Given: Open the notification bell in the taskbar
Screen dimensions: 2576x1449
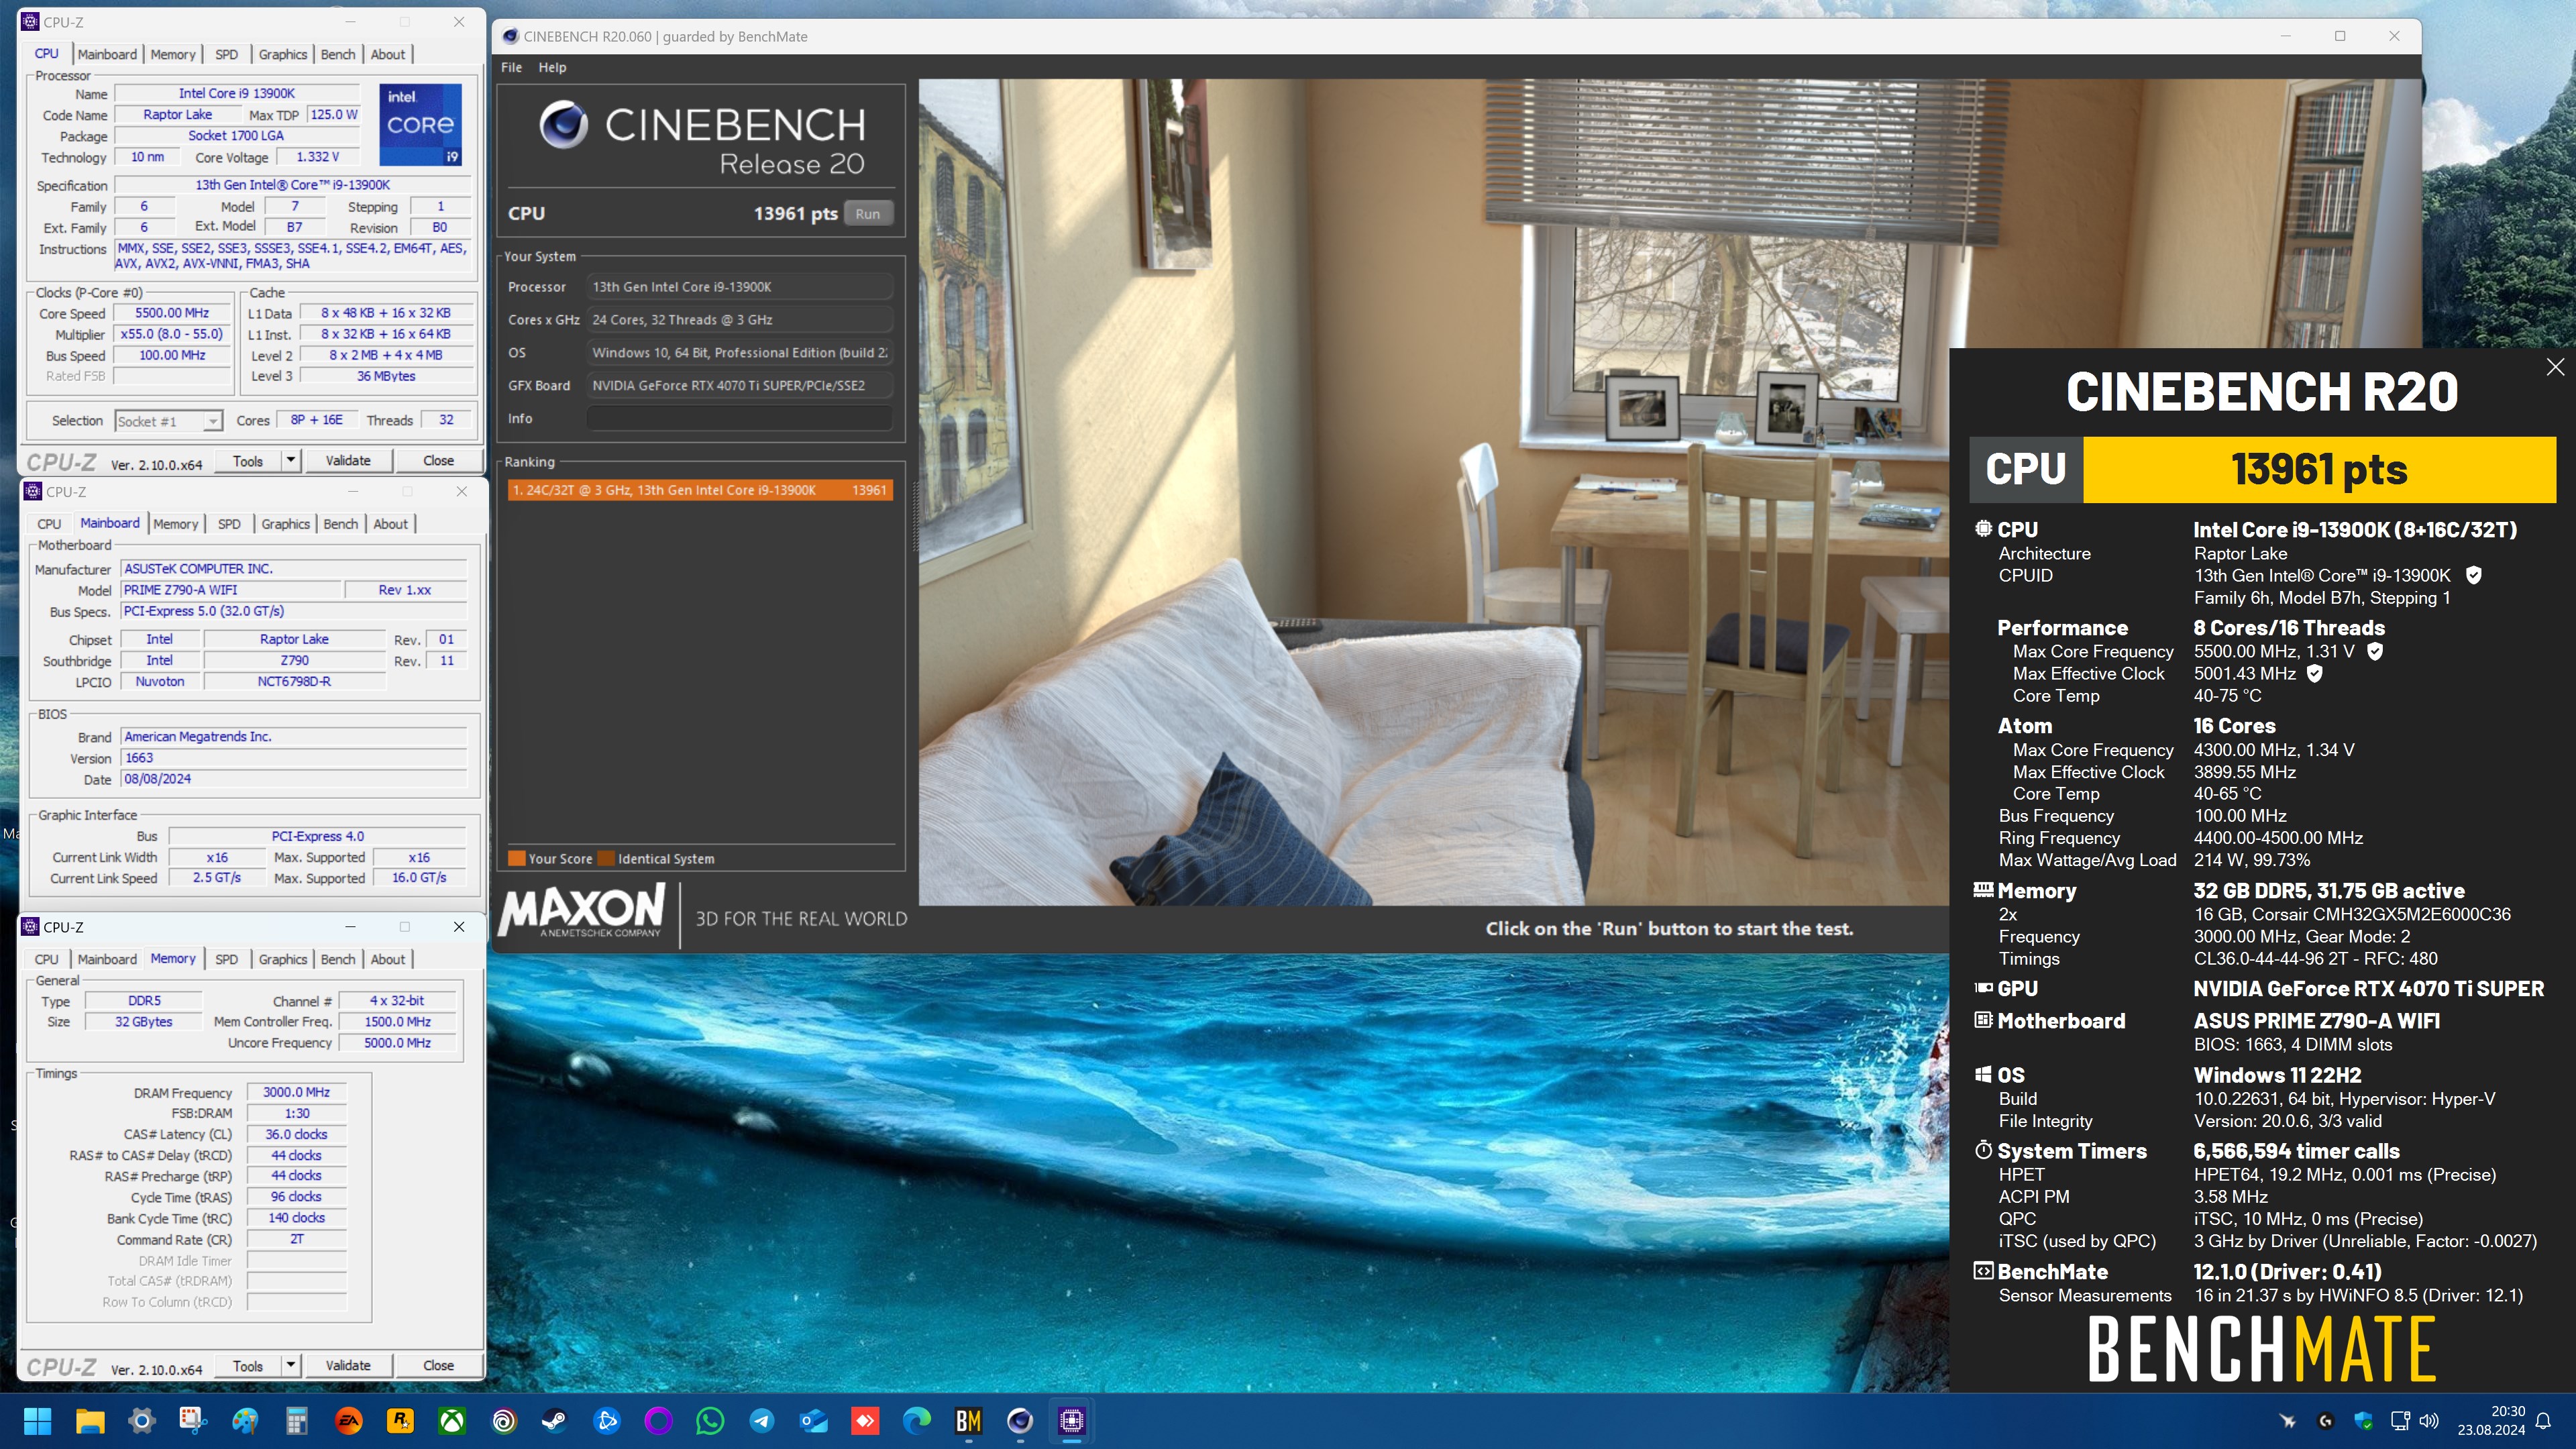Looking at the screenshot, I should point(2544,1420).
